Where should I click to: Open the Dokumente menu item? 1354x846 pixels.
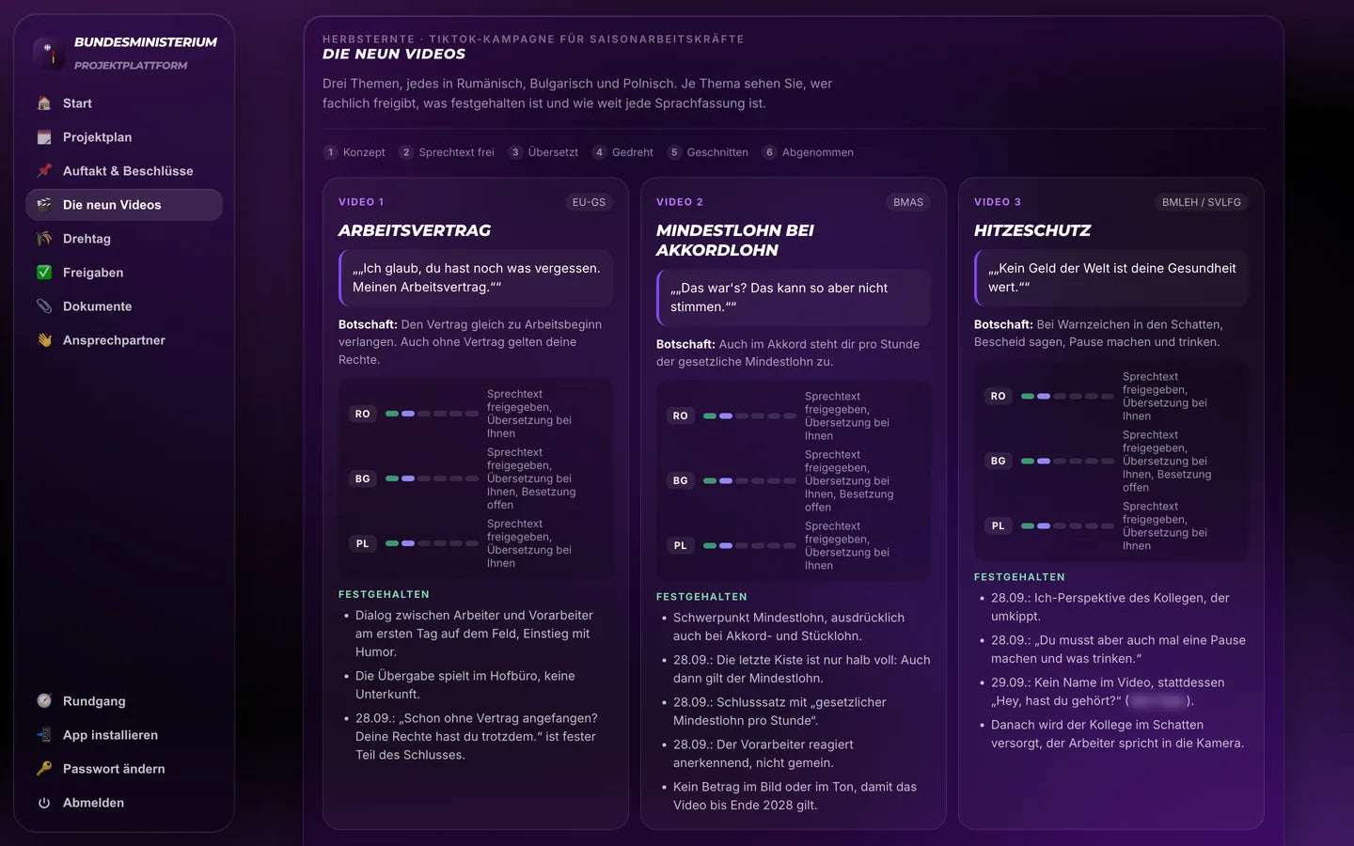(124, 306)
